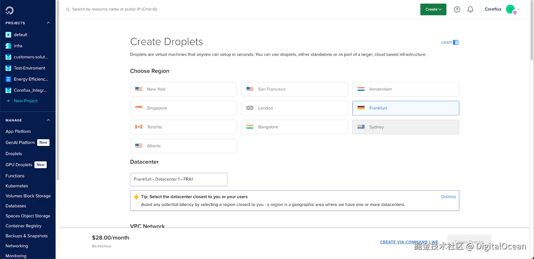Open the Frankfurt Datacenter 1 FRA1 dropdown

(179, 179)
